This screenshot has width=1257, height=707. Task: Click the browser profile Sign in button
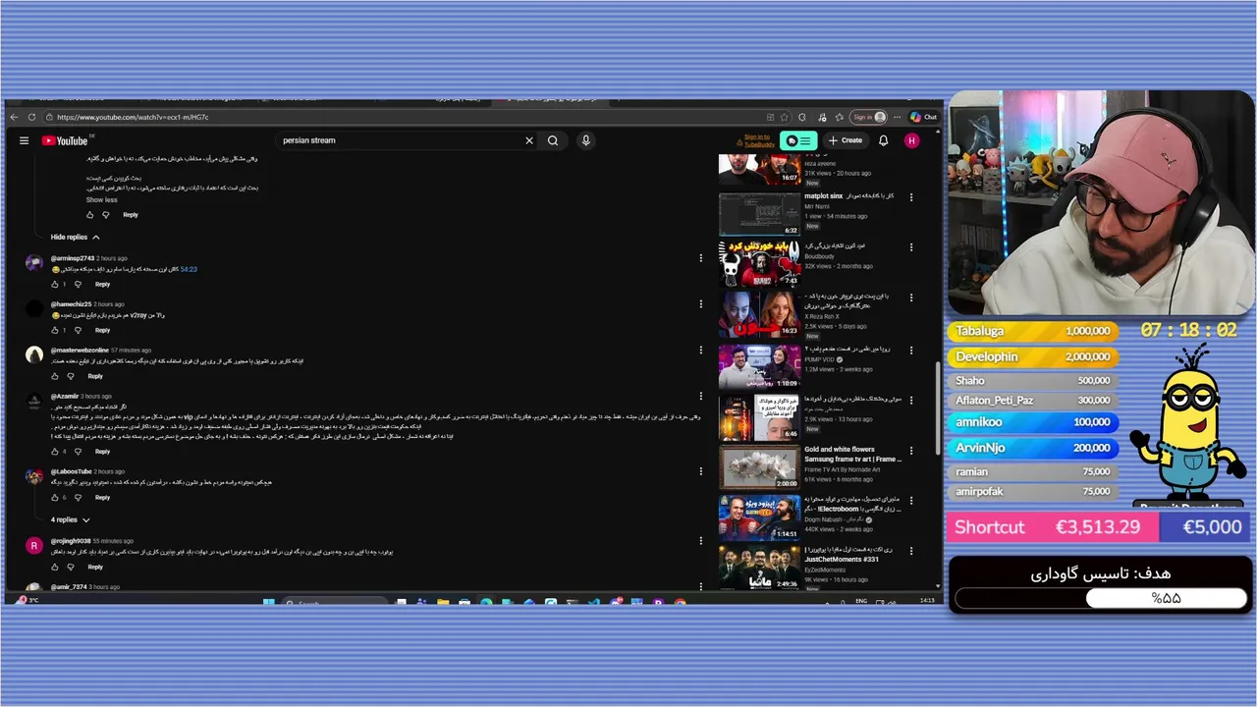[868, 117]
